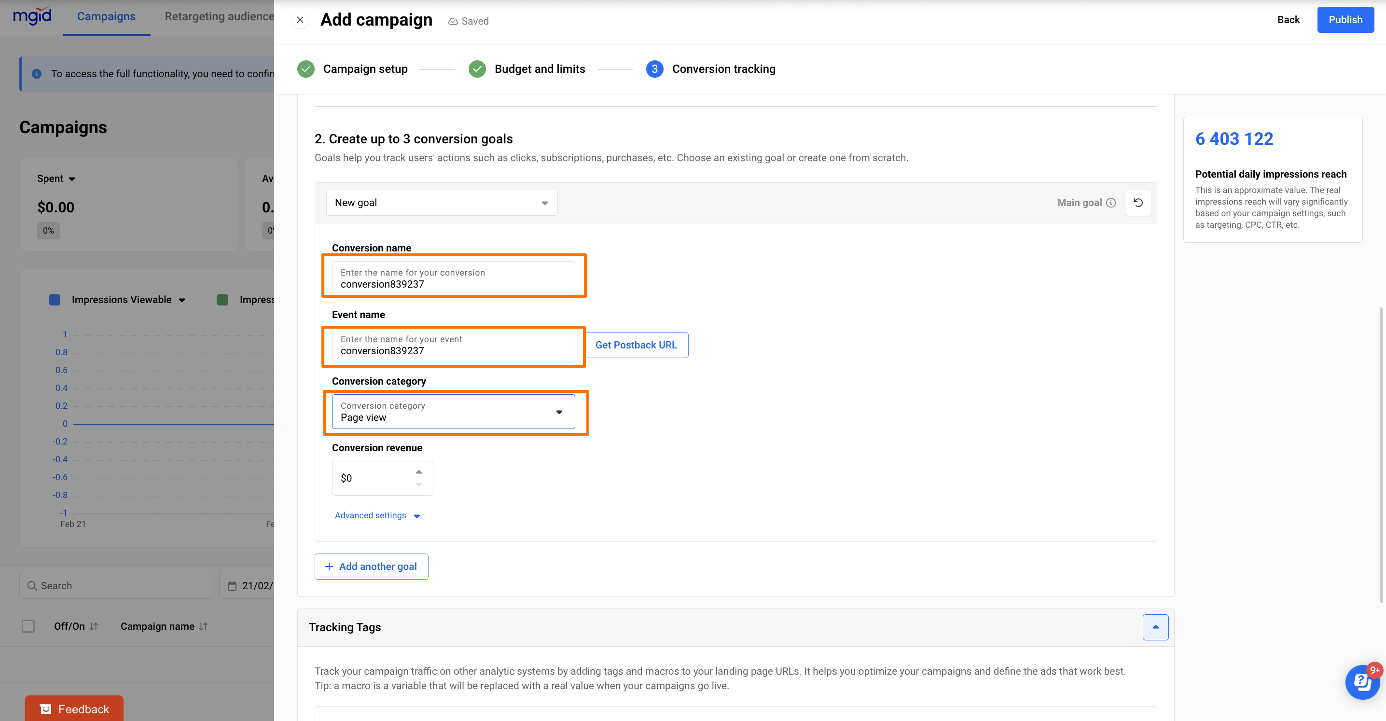Open the help chat widget icon
Screen dimensions: 1386x721
point(1362,682)
